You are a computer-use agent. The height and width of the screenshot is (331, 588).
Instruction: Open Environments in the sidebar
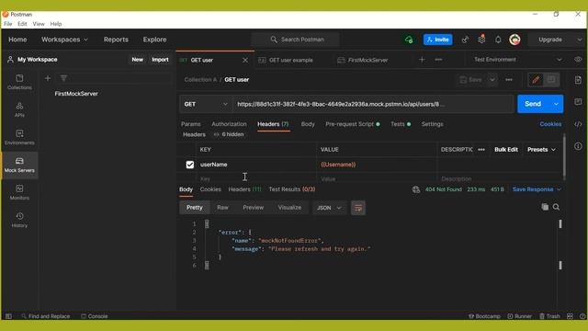tap(19, 137)
